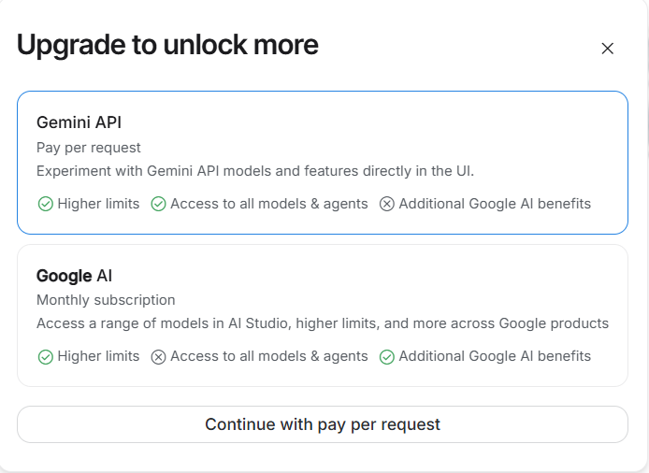Click 'Access to all models & agents' in Gemini API card

(269, 204)
